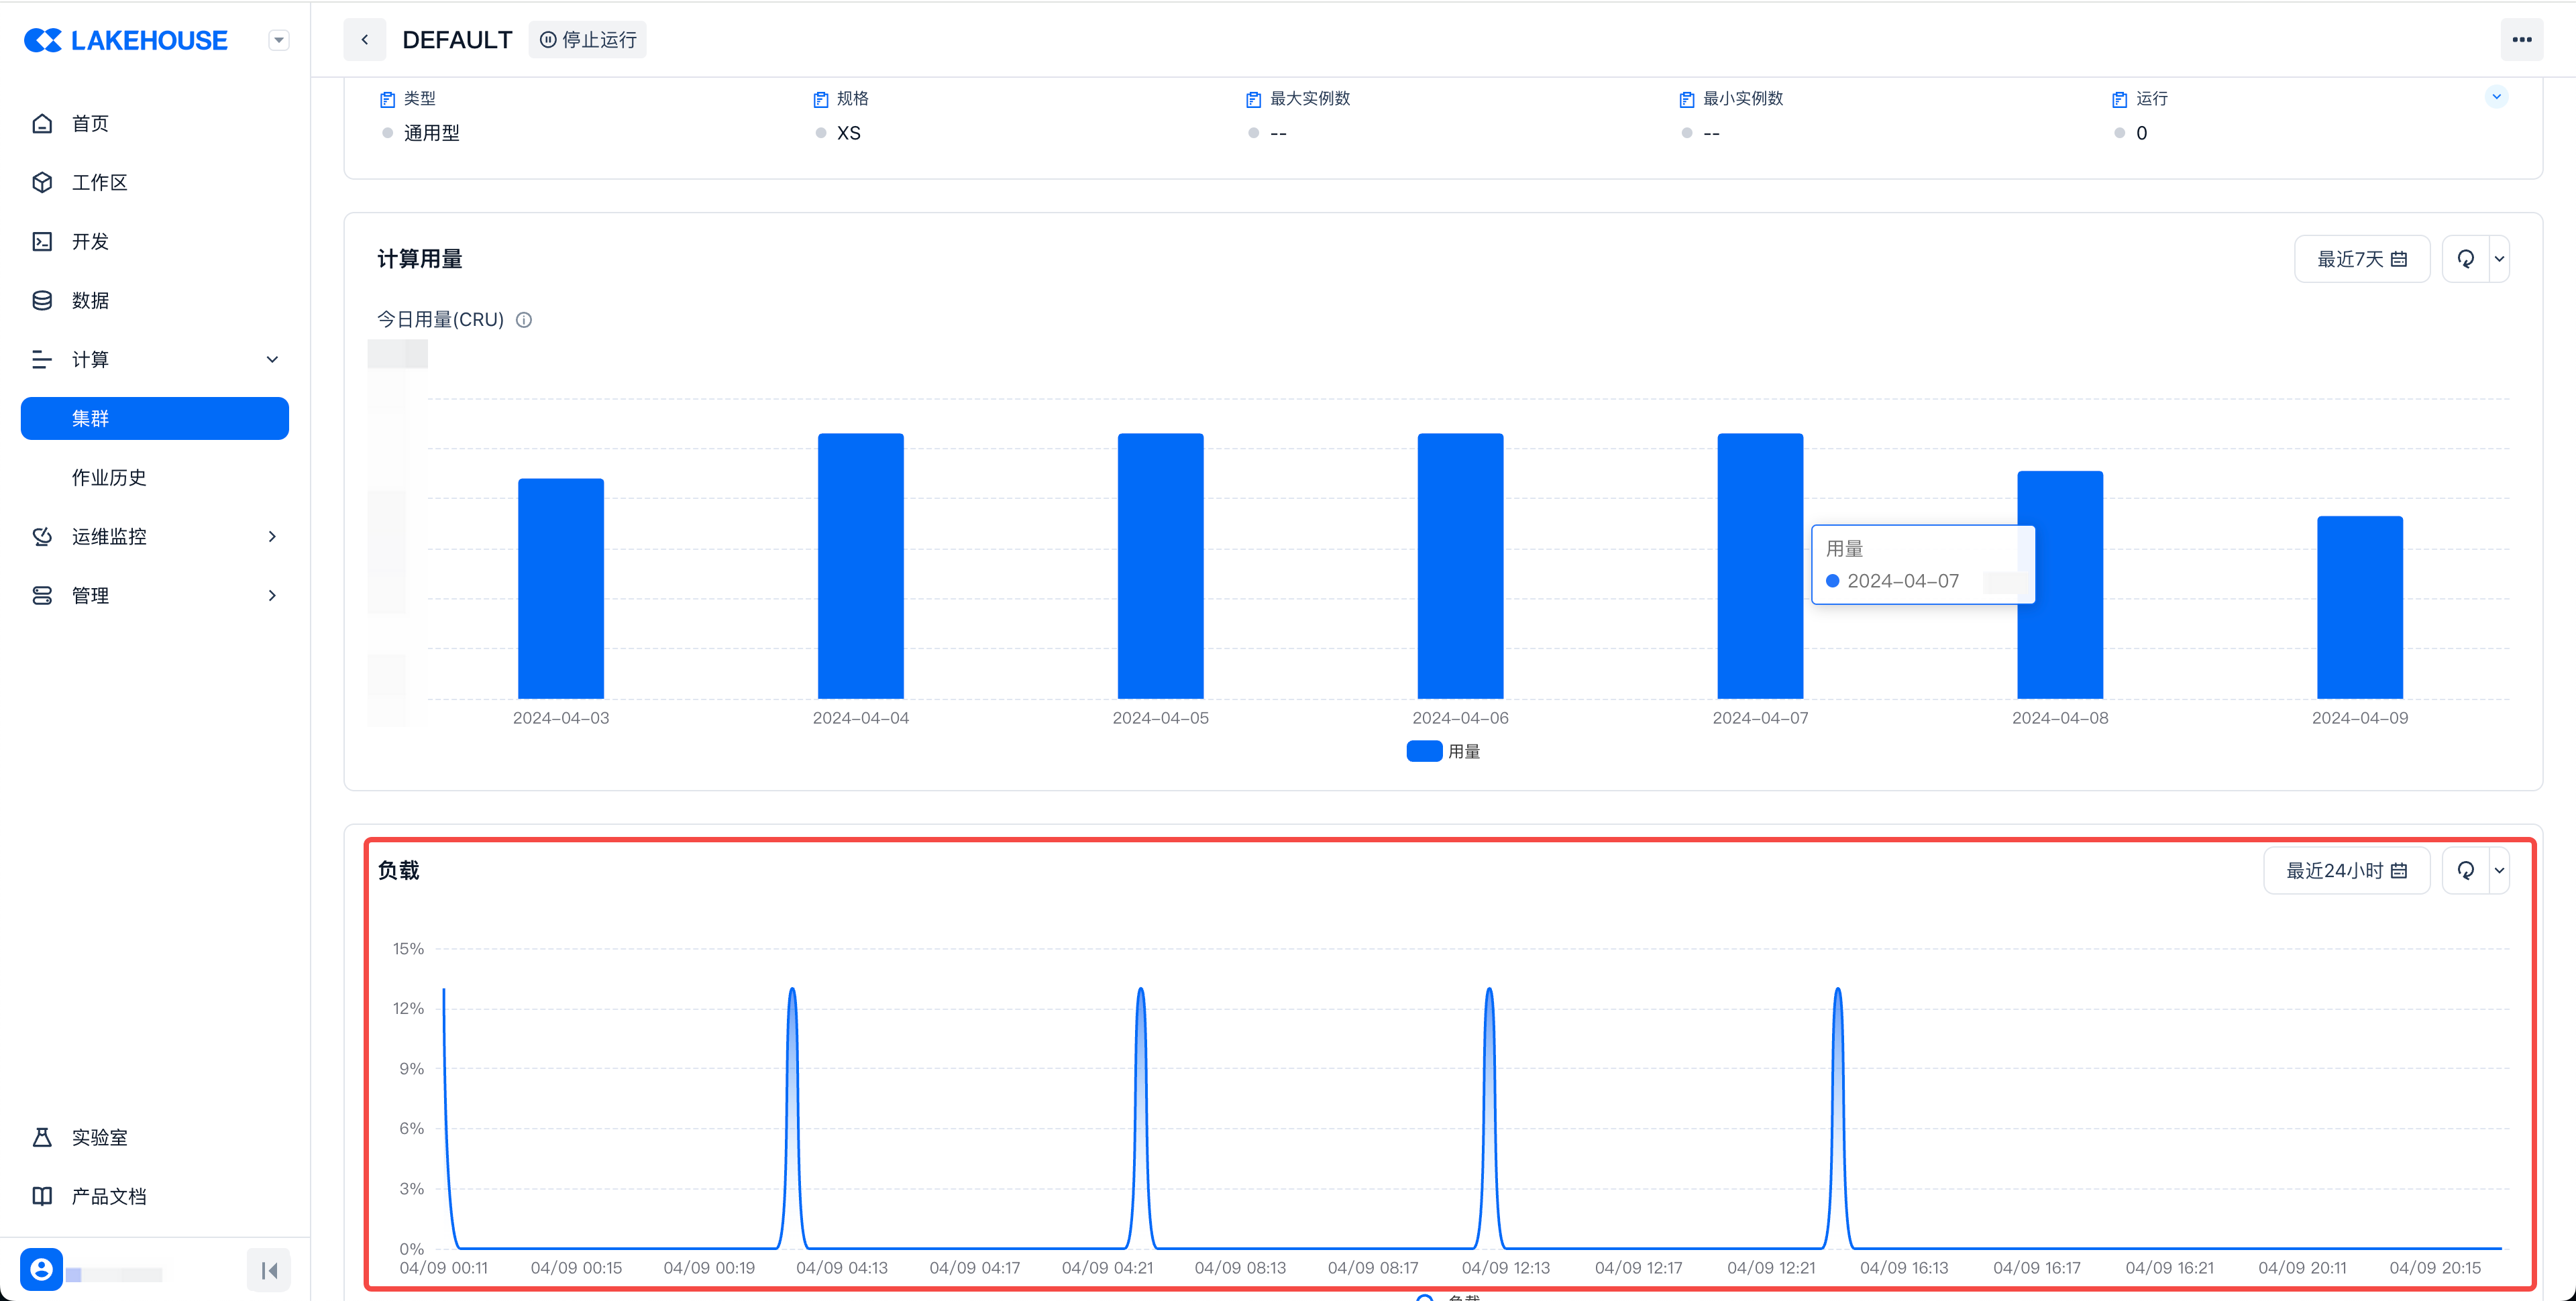The width and height of the screenshot is (2576, 1301).
Task: Open refresh interval dropdown in 计算用量 panel
Action: tap(2499, 259)
